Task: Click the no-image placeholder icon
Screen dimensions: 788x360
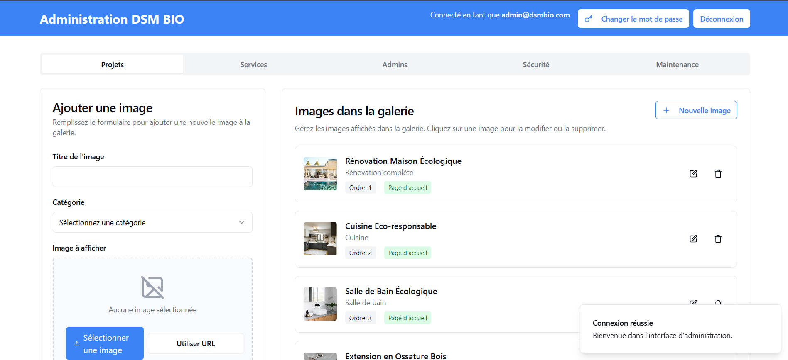Action: (152, 287)
